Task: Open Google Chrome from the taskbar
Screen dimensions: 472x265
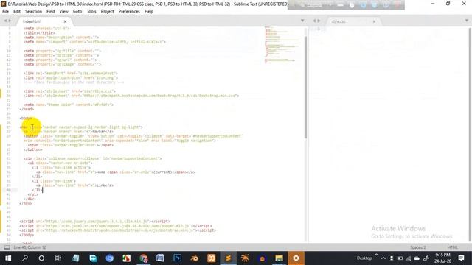Action: click(144, 258)
